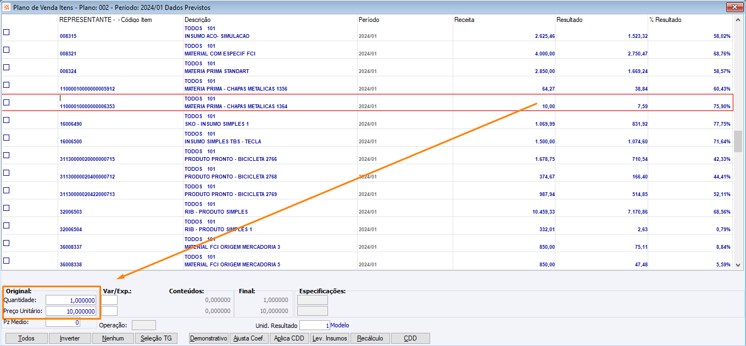Click the Lev. Insumos button

pyautogui.click(x=330, y=338)
